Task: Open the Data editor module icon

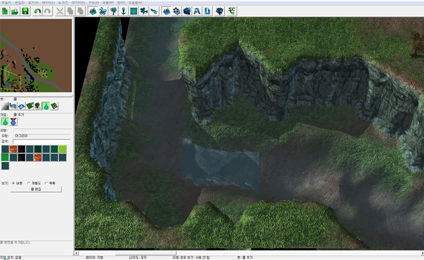Action: coord(187,11)
